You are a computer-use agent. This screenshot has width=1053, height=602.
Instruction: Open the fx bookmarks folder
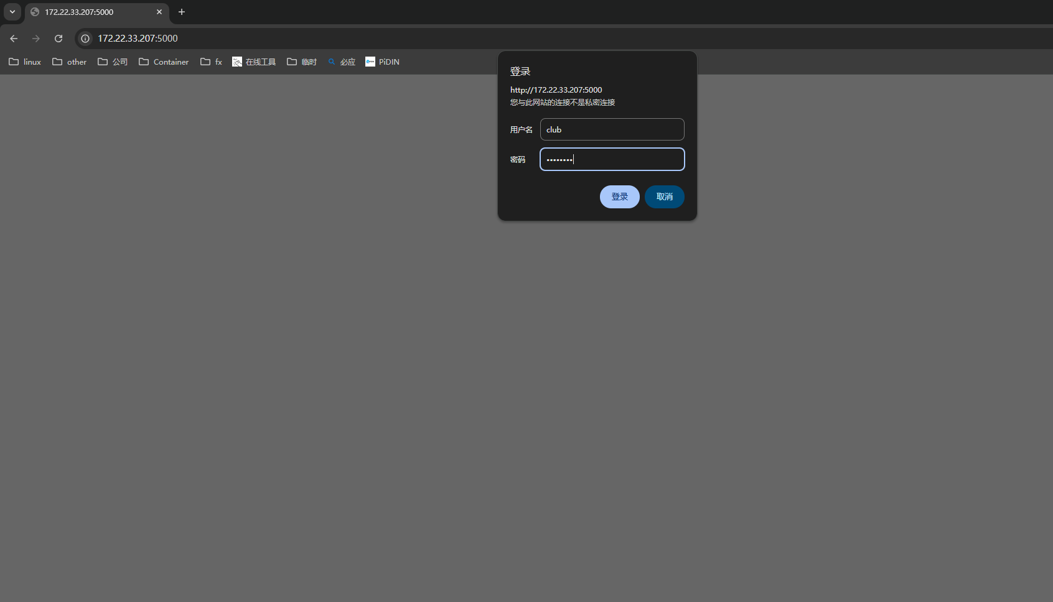(212, 62)
